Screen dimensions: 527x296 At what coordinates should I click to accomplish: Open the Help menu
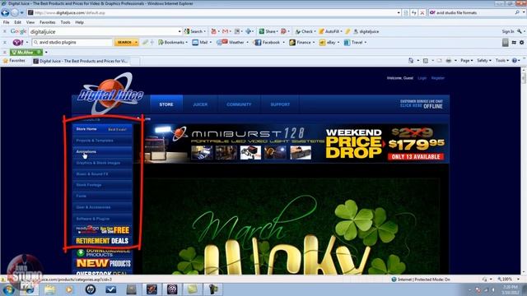coord(79,22)
